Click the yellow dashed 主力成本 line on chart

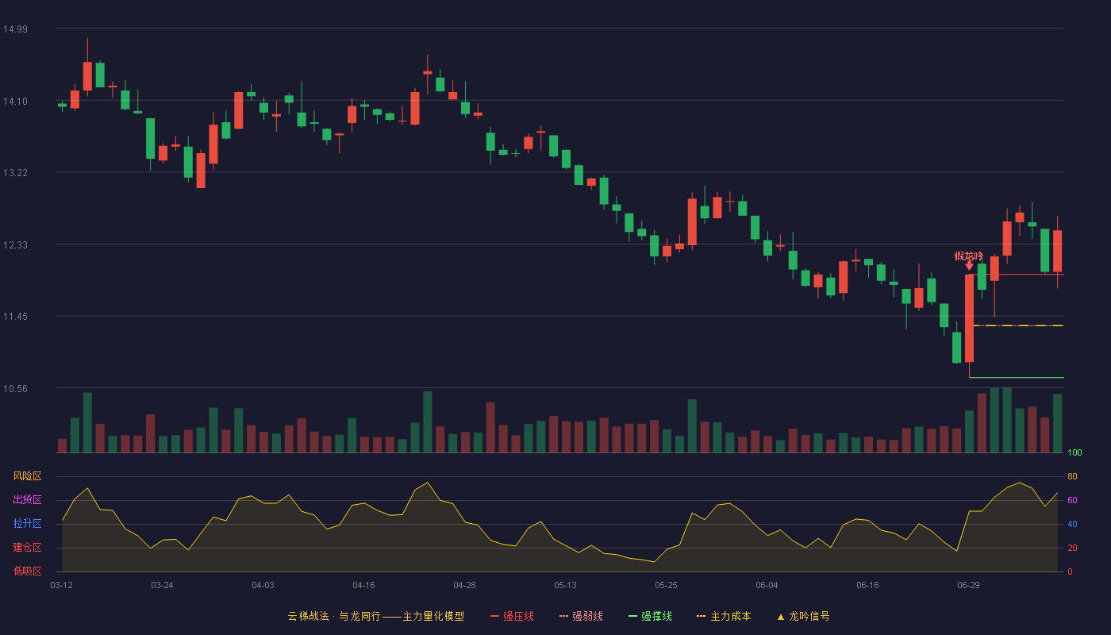(1018, 325)
